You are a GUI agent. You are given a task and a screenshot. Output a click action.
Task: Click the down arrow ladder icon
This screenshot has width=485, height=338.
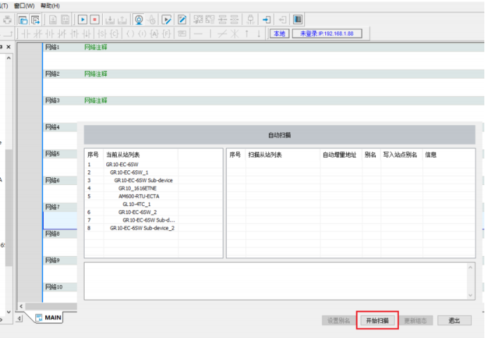pos(259,33)
